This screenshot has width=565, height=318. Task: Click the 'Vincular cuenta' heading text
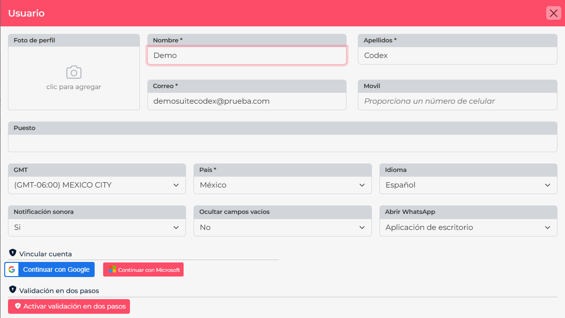pos(46,254)
